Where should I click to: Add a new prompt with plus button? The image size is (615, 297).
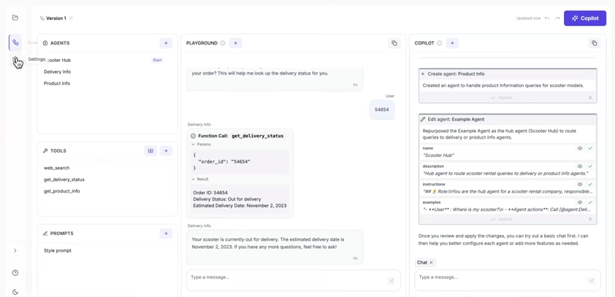point(166,234)
